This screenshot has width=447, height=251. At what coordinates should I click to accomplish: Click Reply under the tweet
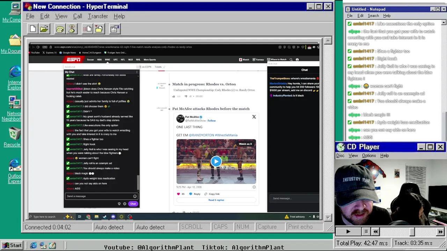pos(195,194)
